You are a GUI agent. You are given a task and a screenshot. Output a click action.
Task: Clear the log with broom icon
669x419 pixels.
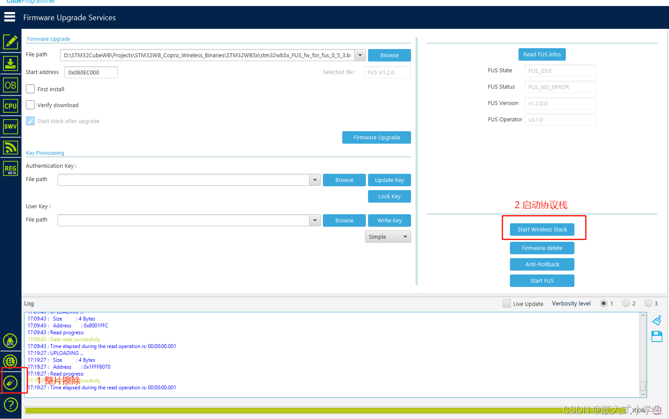[x=657, y=320]
